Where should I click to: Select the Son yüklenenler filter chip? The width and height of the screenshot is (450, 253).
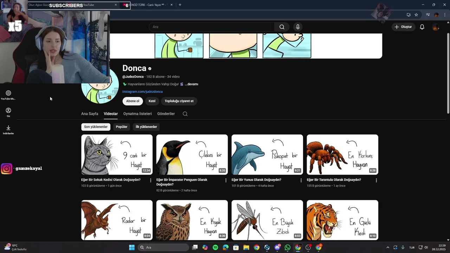click(96, 127)
